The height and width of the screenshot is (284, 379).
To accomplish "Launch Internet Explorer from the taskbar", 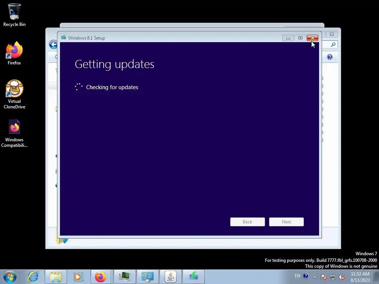I will point(33,277).
